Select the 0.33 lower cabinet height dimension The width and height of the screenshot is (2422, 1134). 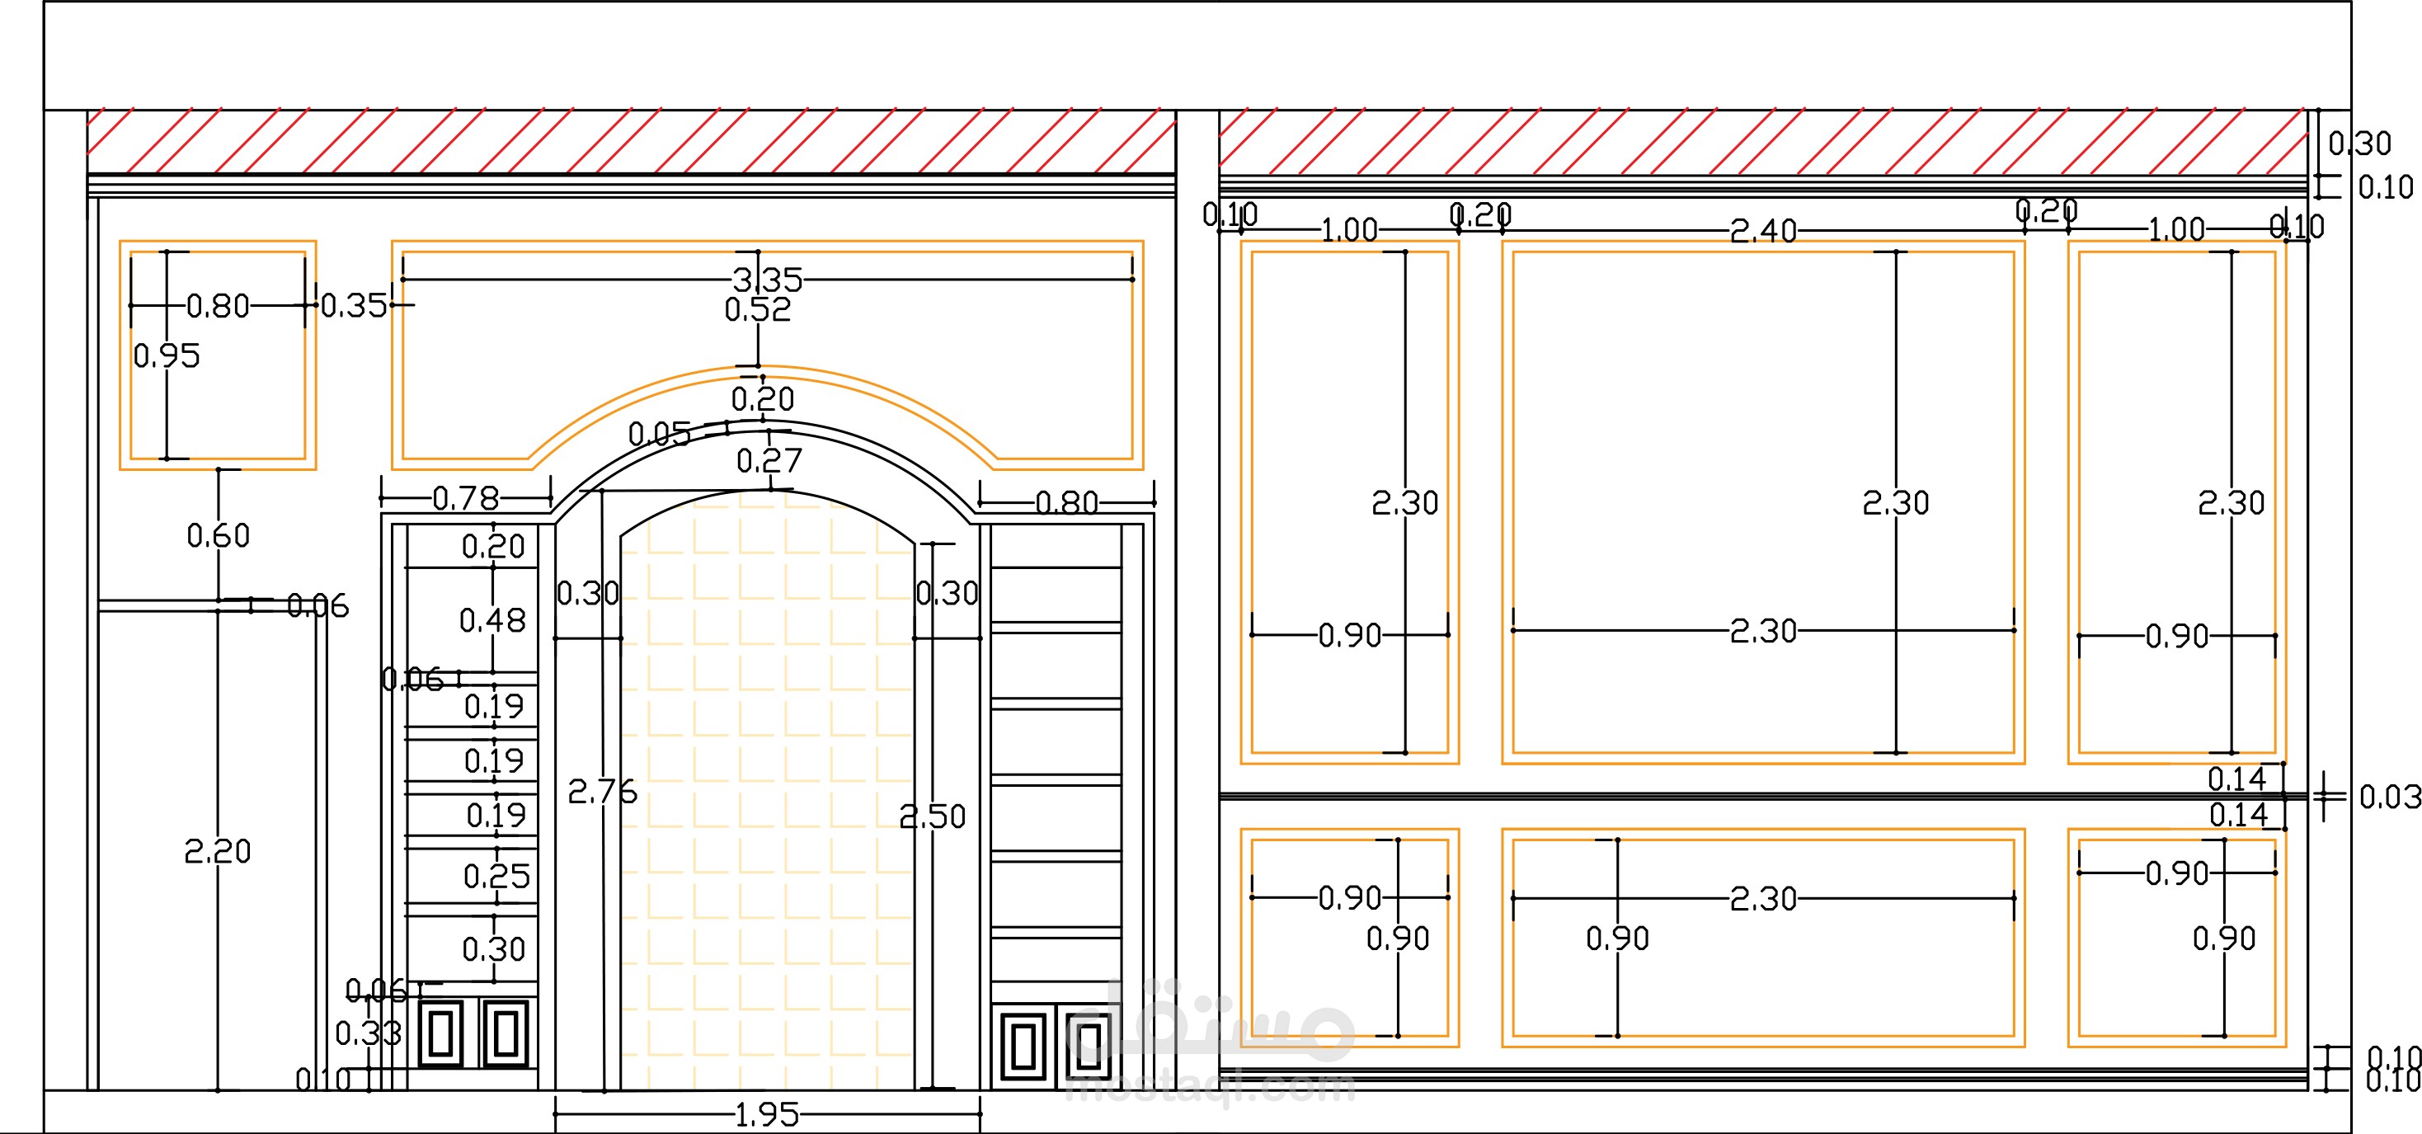point(368,1033)
